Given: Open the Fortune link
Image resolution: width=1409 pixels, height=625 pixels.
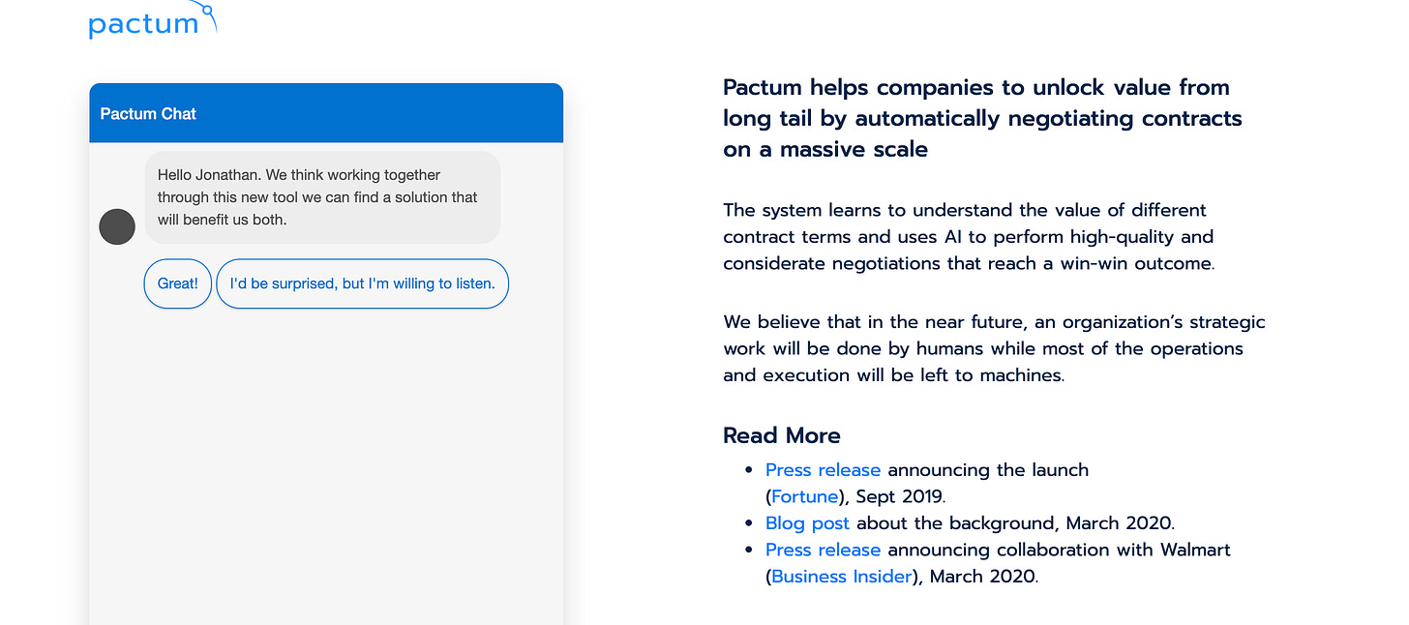Looking at the screenshot, I should (x=805, y=496).
